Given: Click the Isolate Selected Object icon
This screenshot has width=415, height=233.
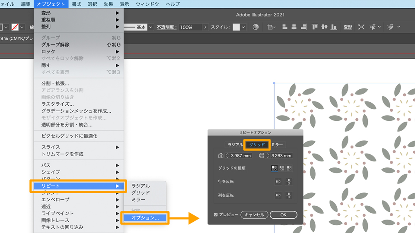Looking at the screenshot, I should [361, 27].
